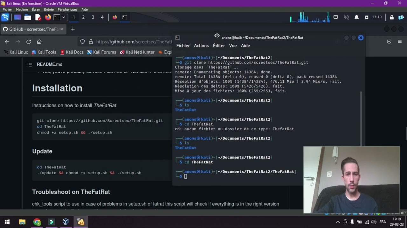Select VirtualBox cube icon in Windows taskbar

pos(66,222)
